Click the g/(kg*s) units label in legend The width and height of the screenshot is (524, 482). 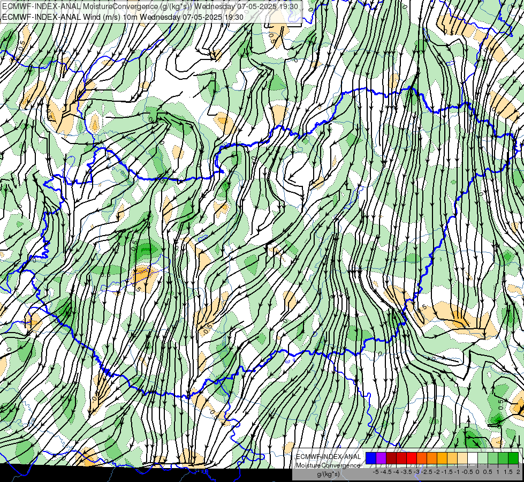click(328, 475)
